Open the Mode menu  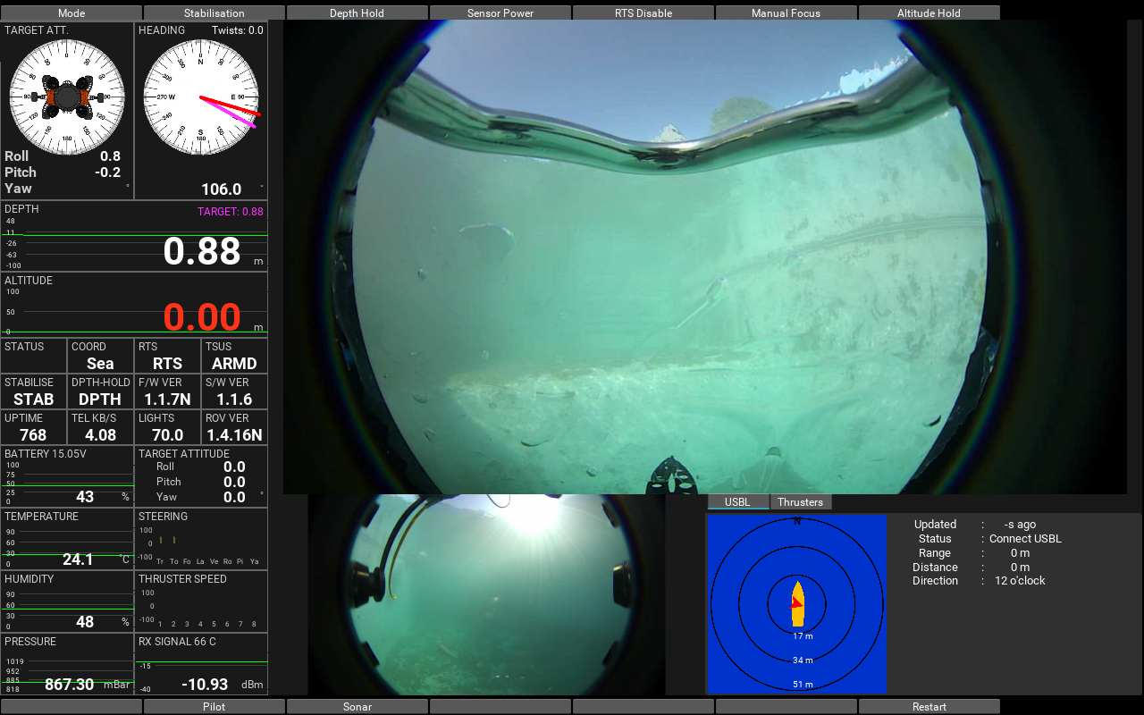tap(71, 13)
